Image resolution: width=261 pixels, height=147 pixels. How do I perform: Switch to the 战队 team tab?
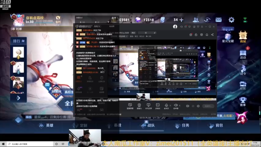coord(148,125)
